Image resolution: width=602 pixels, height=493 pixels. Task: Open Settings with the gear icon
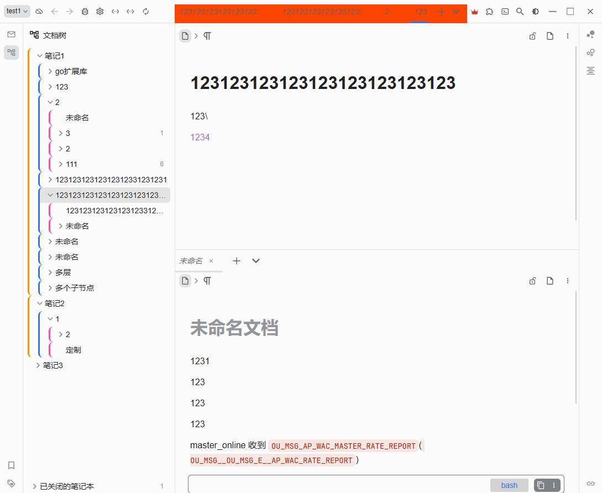pyautogui.click(x=100, y=11)
